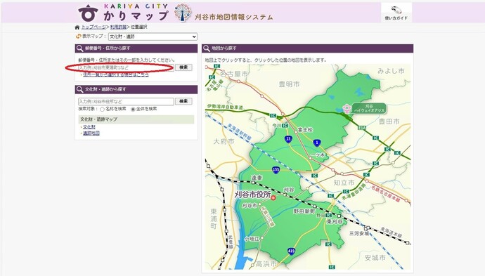Click the 豊田市 label on the map
The image size is (485, 276).
click(389, 121)
